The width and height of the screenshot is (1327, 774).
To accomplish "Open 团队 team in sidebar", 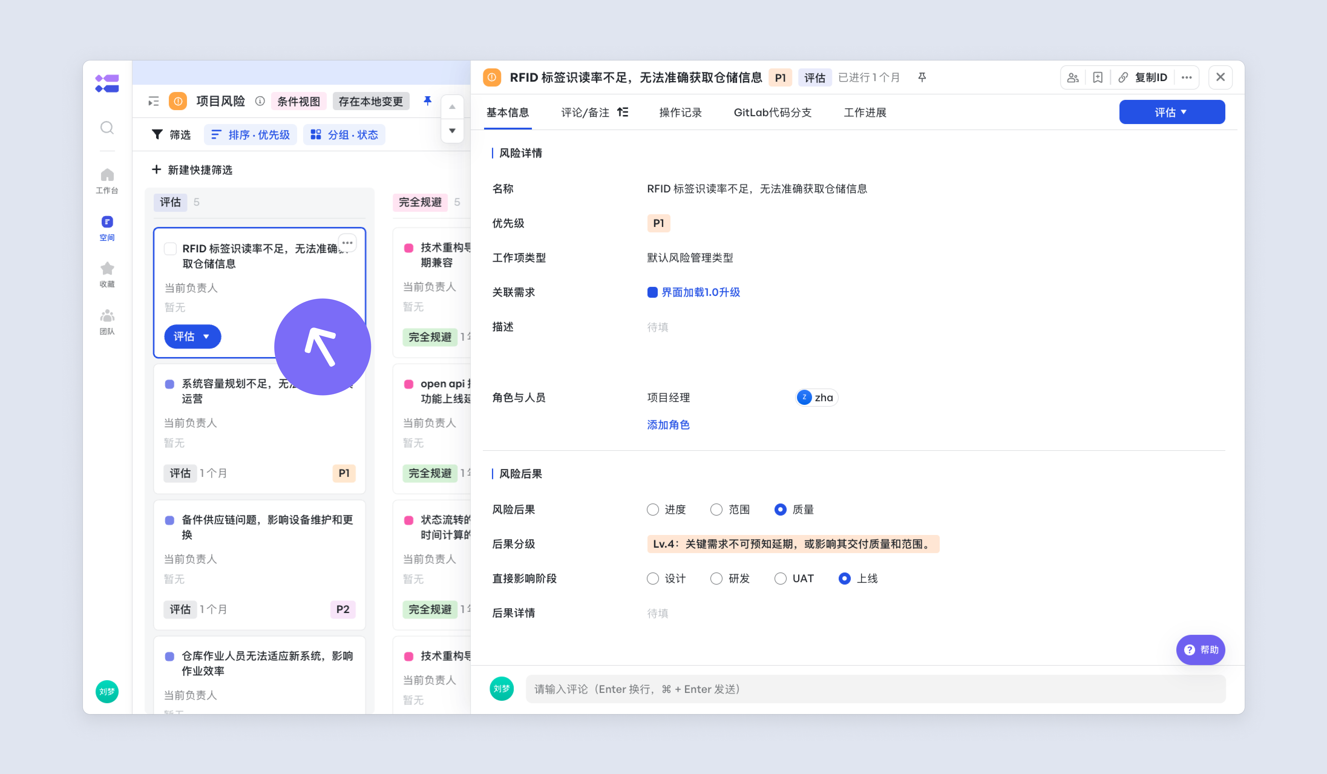I will [x=107, y=322].
